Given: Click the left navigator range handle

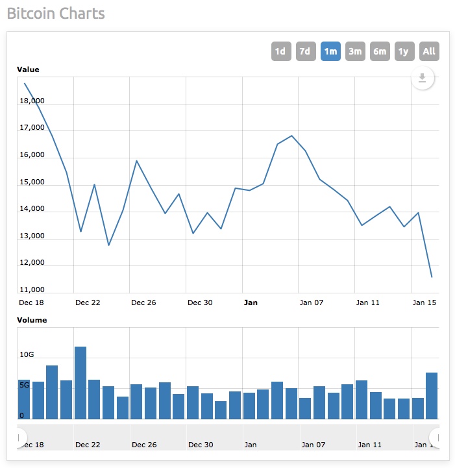Looking at the screenshot, I should pos(19,436).
